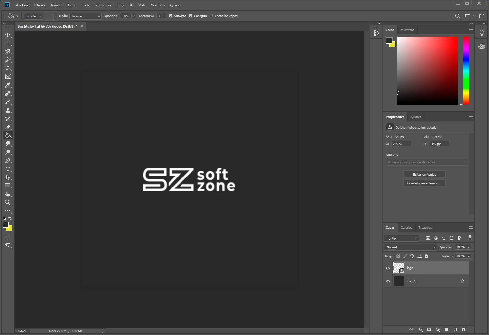Toggle lock all on the layer
This screenshot has height=335, width=489.
pos(426,256)
